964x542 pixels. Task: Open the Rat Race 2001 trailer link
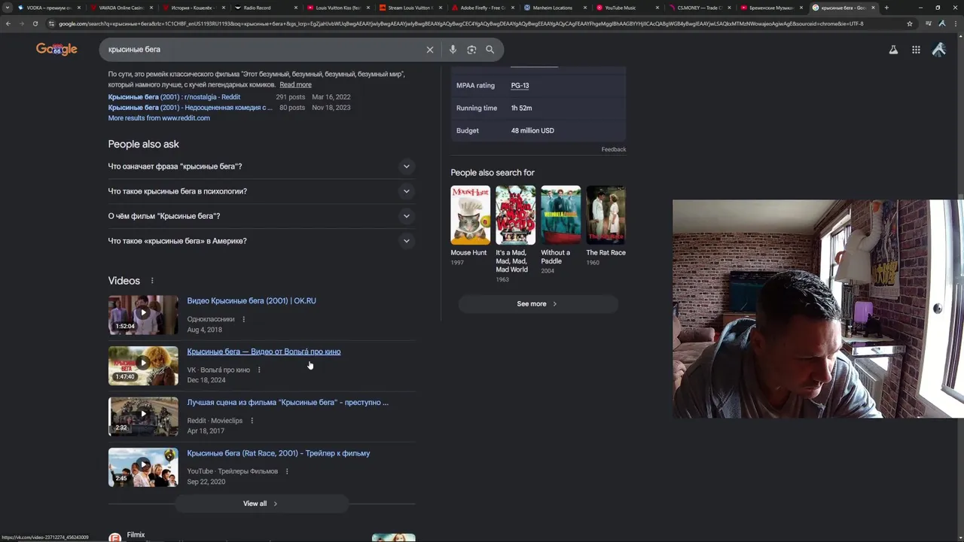click(279, 453)
